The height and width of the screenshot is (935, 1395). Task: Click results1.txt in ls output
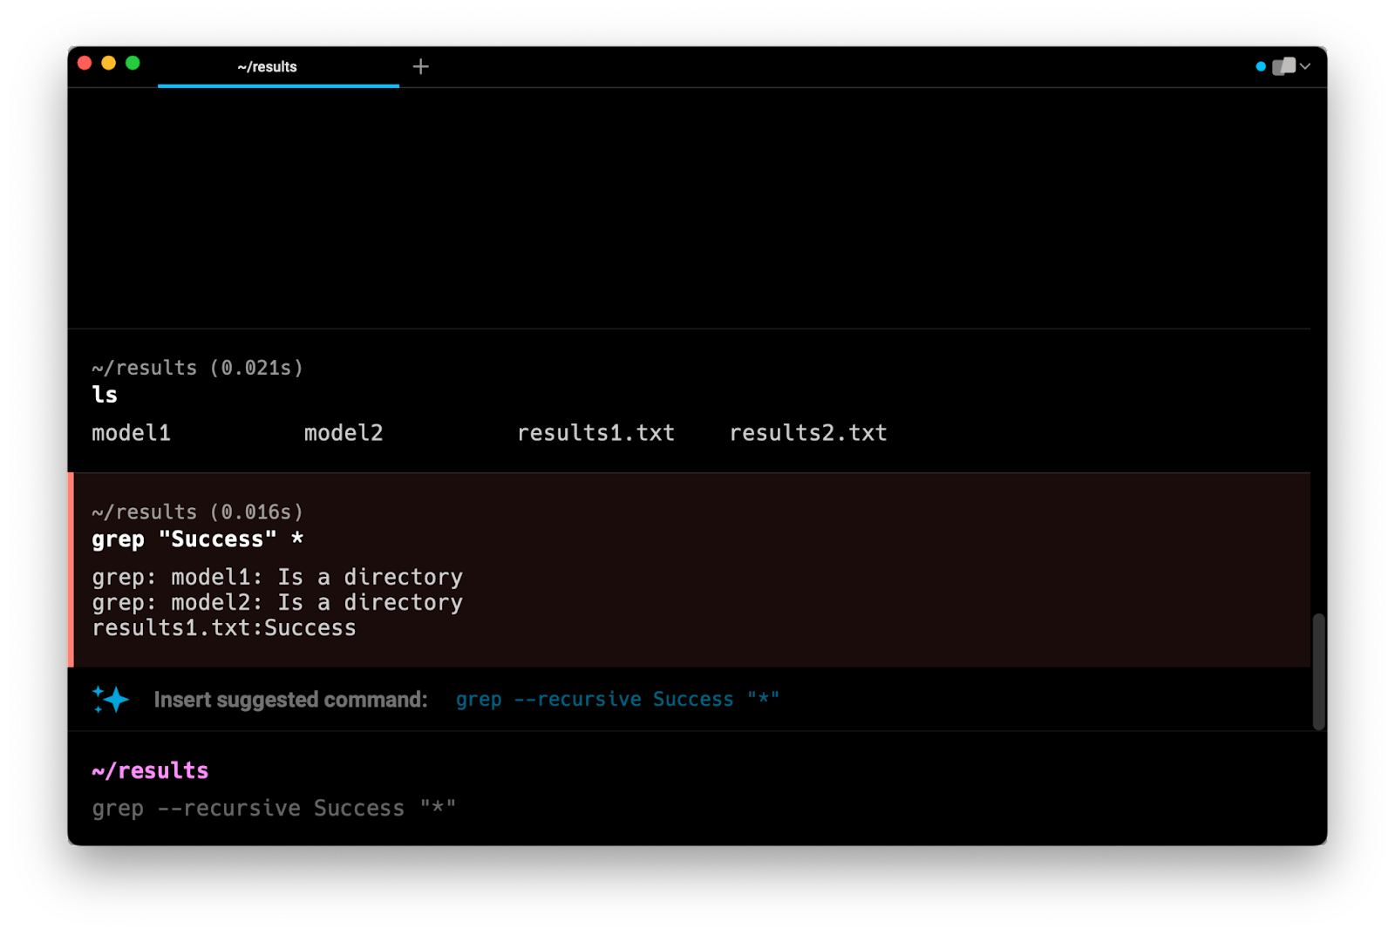click(595, 433)
